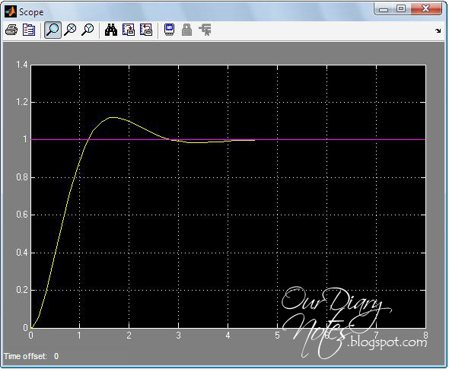Click the x-axis label 8

click(425, 336)
